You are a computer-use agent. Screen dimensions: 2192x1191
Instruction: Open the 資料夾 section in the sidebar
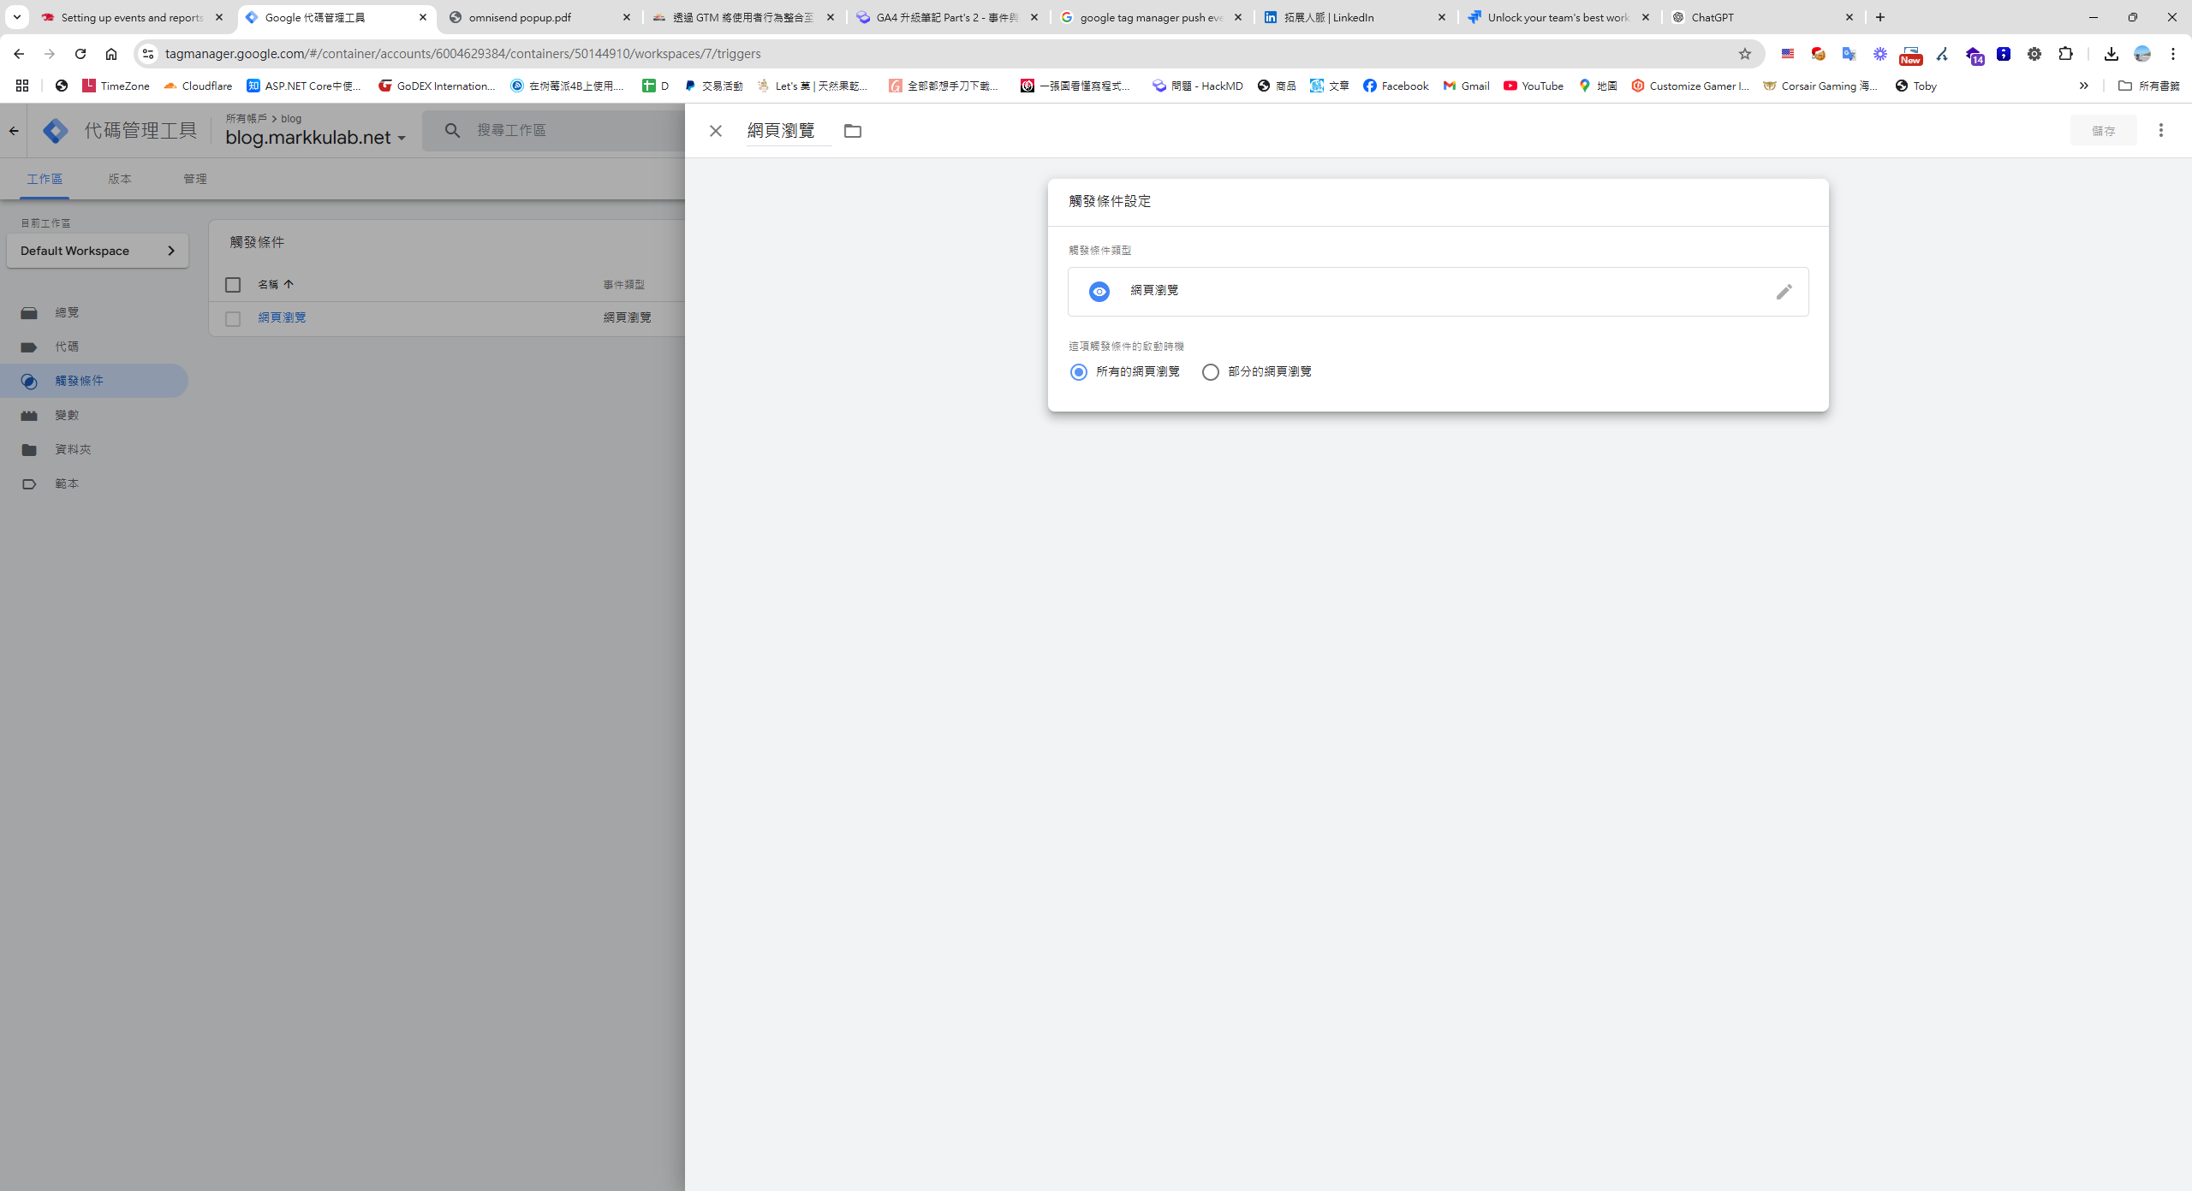(x=72, y=449)
